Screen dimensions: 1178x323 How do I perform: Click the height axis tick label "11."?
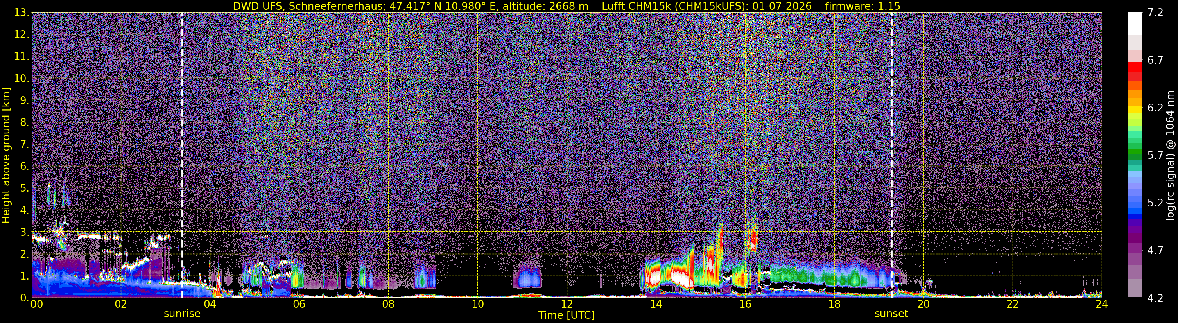[22, 56]
